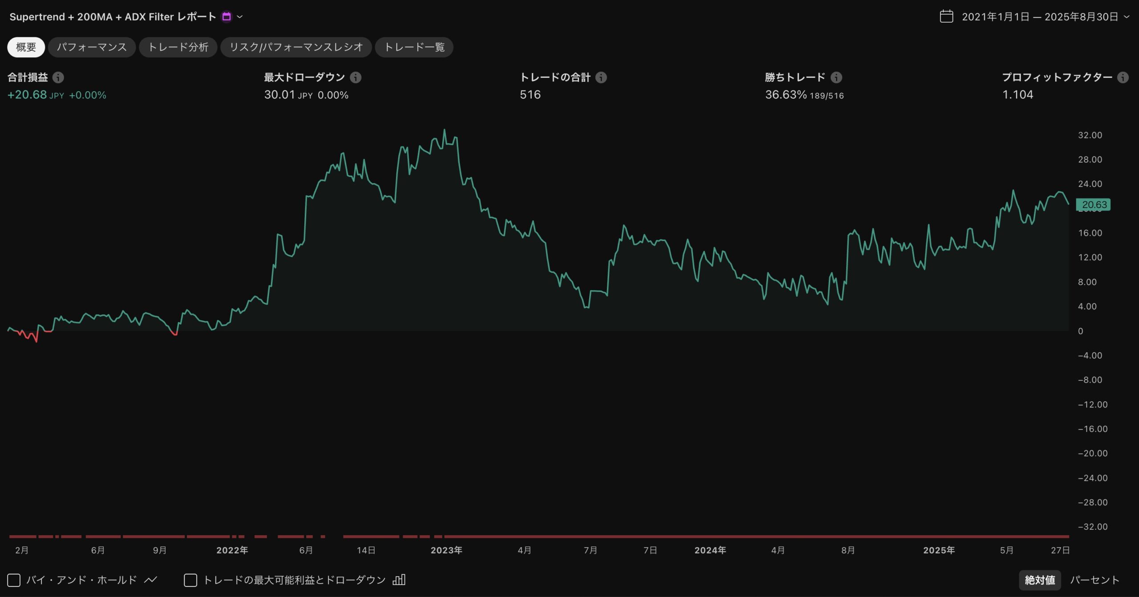Screen dimensions: 1139x597
Task: Click info icon beside 勝ちトレード
Action: (836, 77)
